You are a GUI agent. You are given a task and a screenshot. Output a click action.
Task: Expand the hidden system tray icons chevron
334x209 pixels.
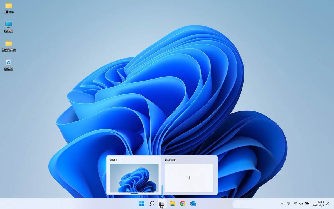pos(282,204)
